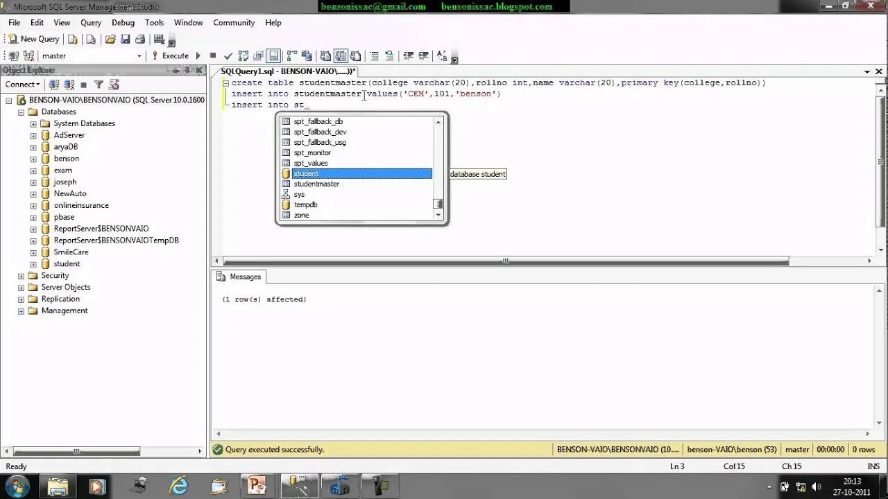Click the New Query button
The image size is (888, 499).
click(33, 39)
